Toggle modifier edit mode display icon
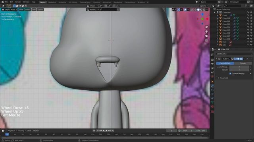The image size is (254, 142). [x=235, y=59]
